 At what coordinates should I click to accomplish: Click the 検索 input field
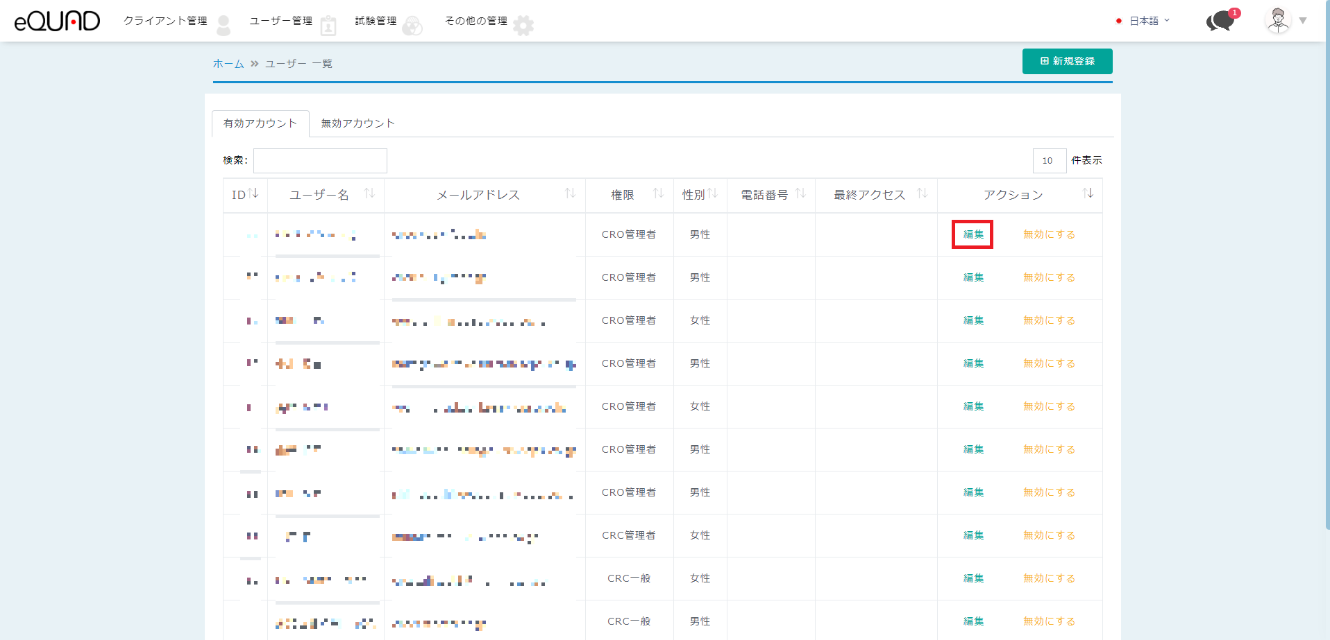320,161
